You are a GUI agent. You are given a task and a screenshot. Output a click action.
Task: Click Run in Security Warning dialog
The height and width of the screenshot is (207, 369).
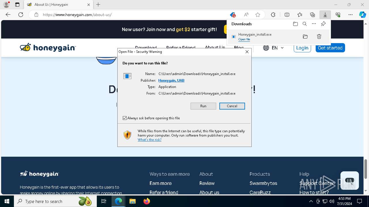[x=203, y=106]
